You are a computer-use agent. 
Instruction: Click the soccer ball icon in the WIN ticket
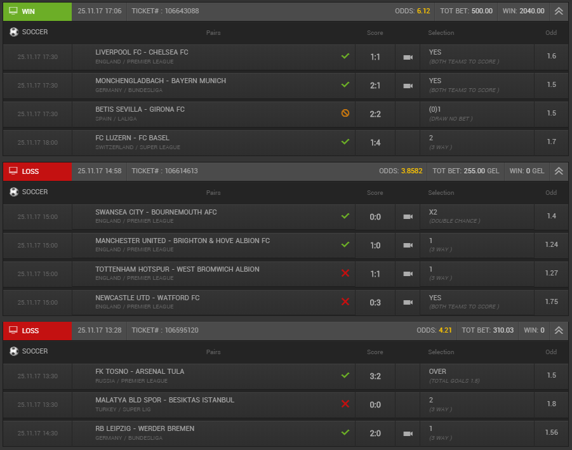coord(14,32)
